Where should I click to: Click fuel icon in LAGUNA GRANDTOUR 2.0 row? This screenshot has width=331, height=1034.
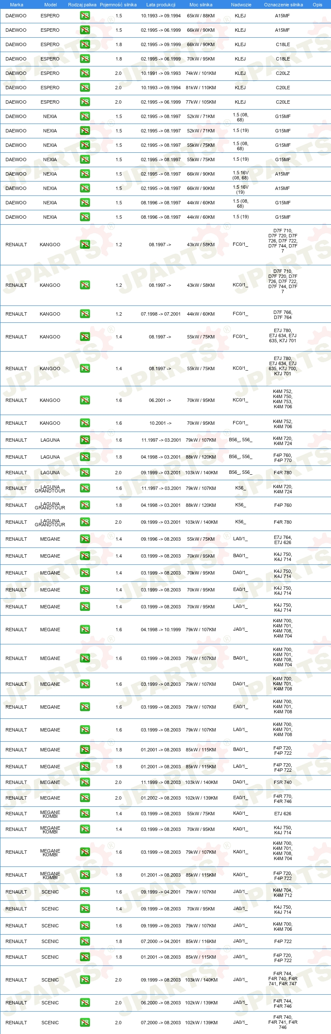pyautogui.click(x=85, y=522)
